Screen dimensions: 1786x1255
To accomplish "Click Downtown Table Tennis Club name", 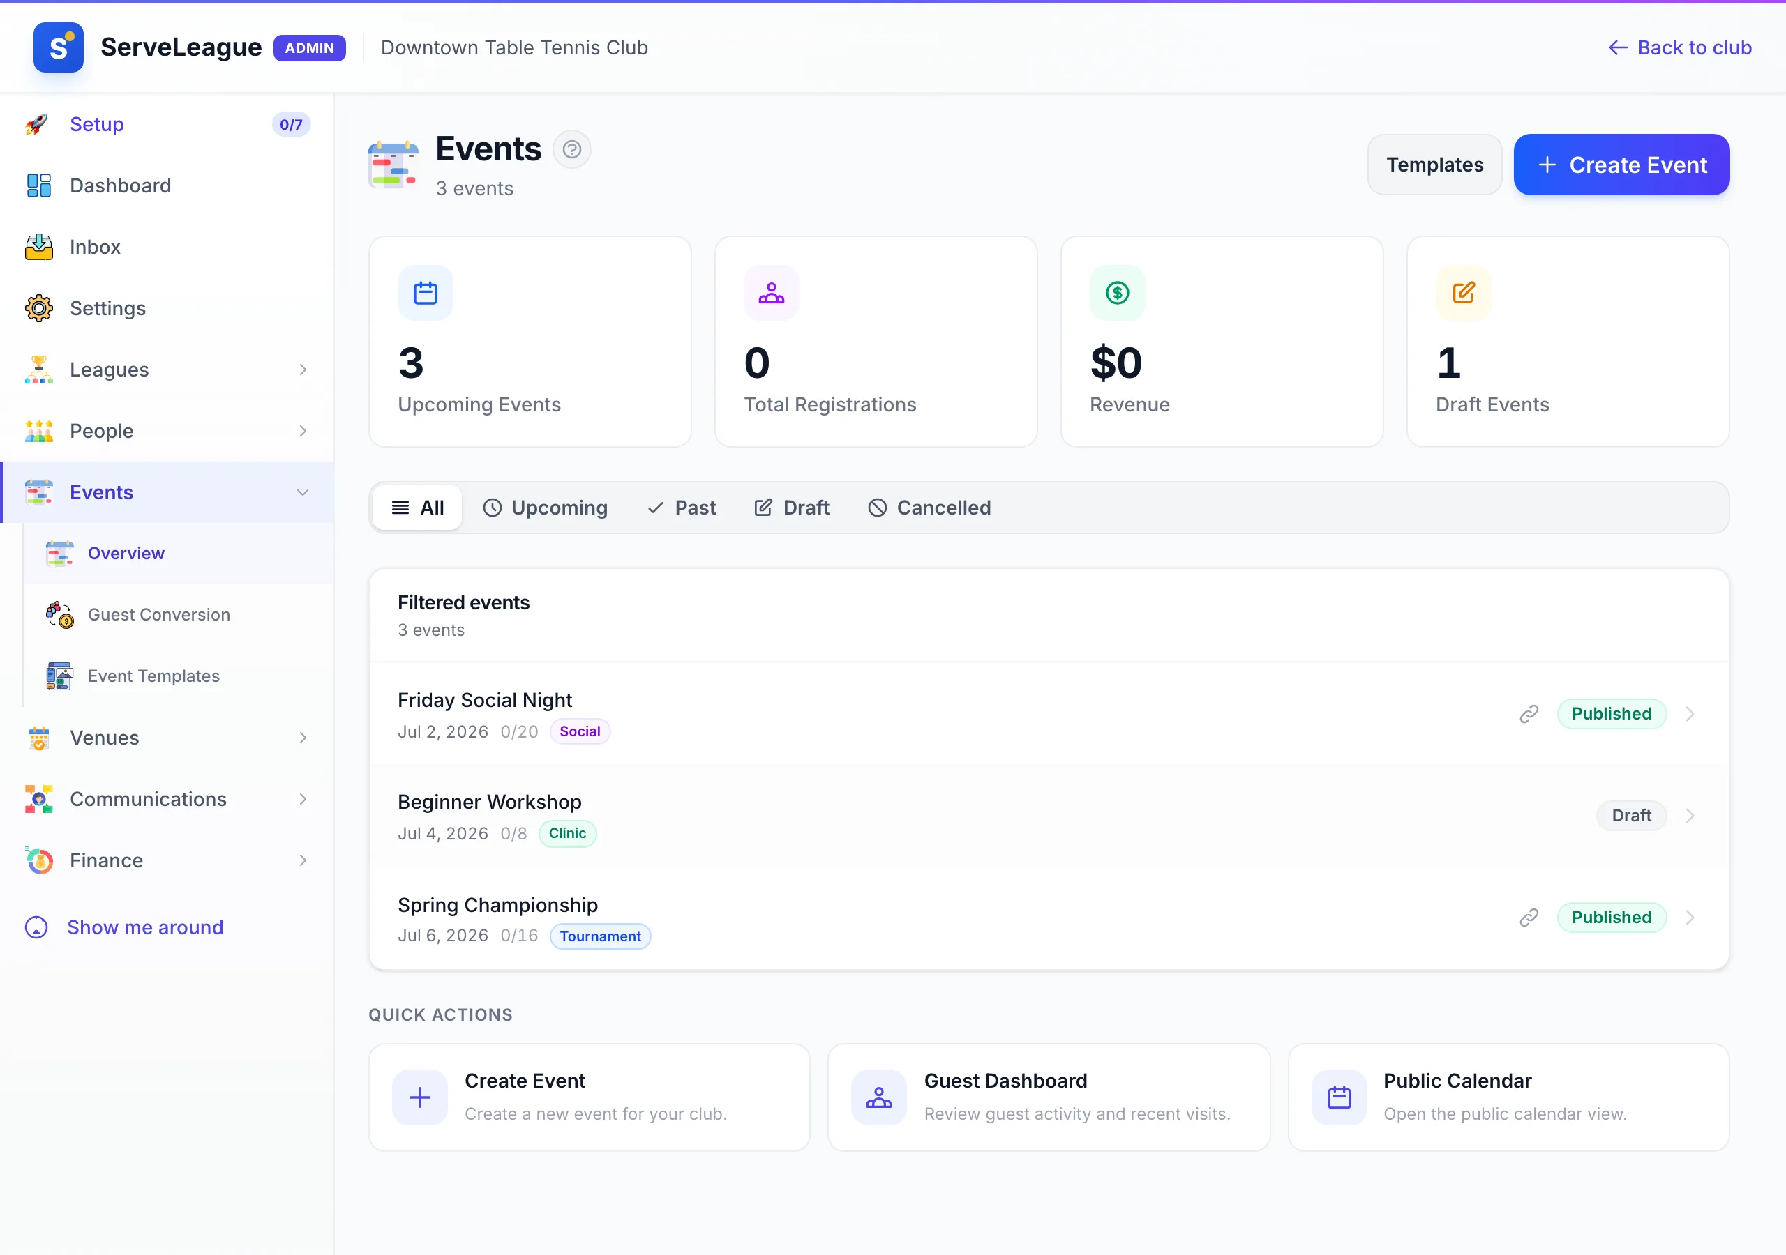I will 514,47.
